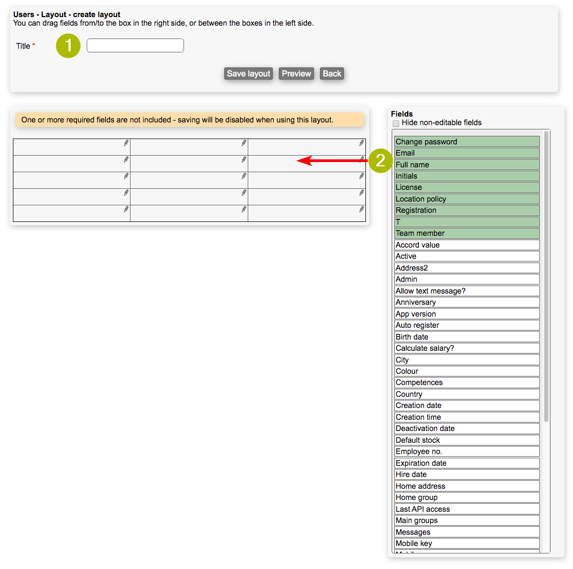573x569 pixels.
Task: Select the Email required field
Action: pos(467,153)
